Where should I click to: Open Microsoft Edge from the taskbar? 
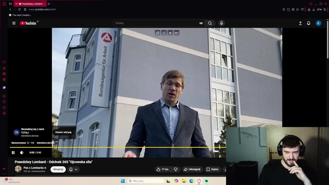pos(191,181)
